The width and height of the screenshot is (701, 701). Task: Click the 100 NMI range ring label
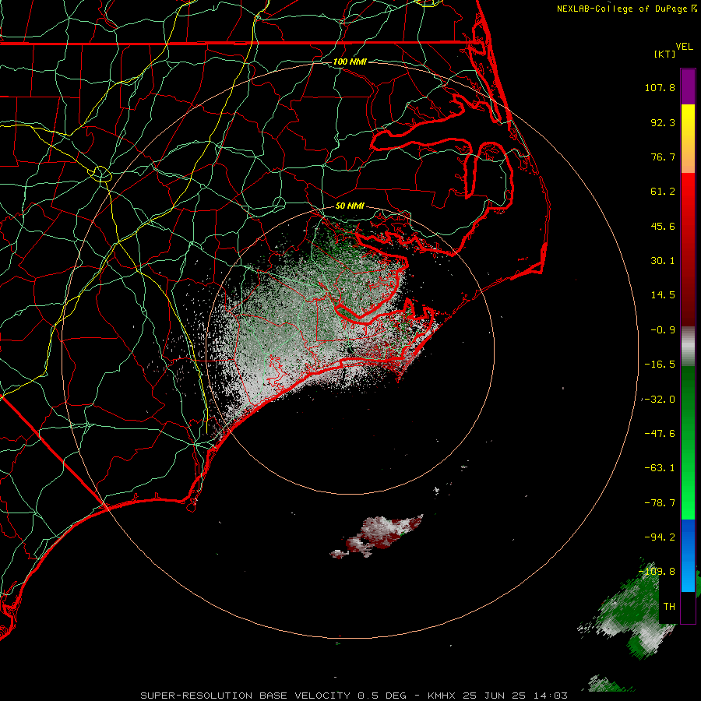point(350,62)
